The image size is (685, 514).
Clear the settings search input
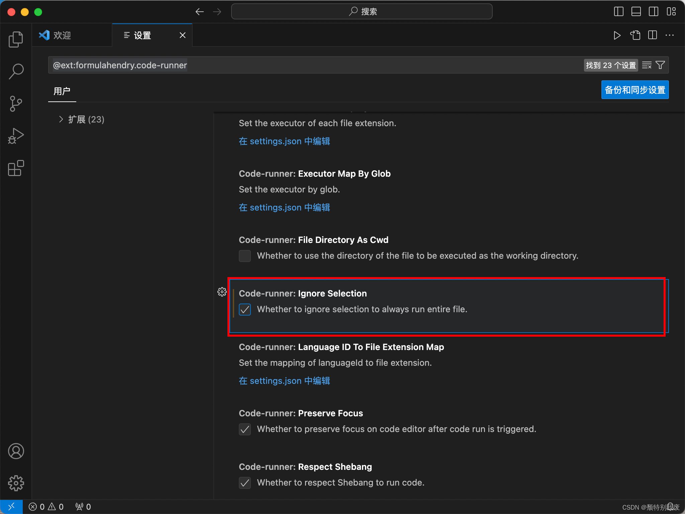pyautogui.click(x=647, y=65)
